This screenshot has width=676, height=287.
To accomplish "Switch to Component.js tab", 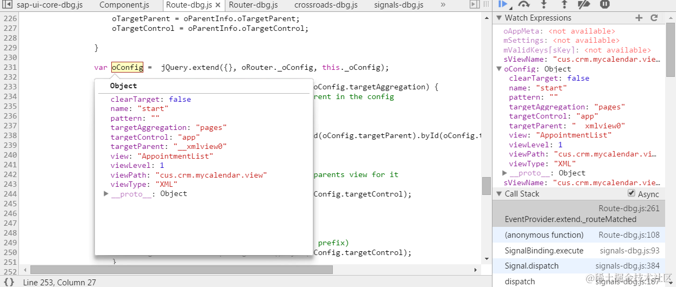I will click(124, 5).
